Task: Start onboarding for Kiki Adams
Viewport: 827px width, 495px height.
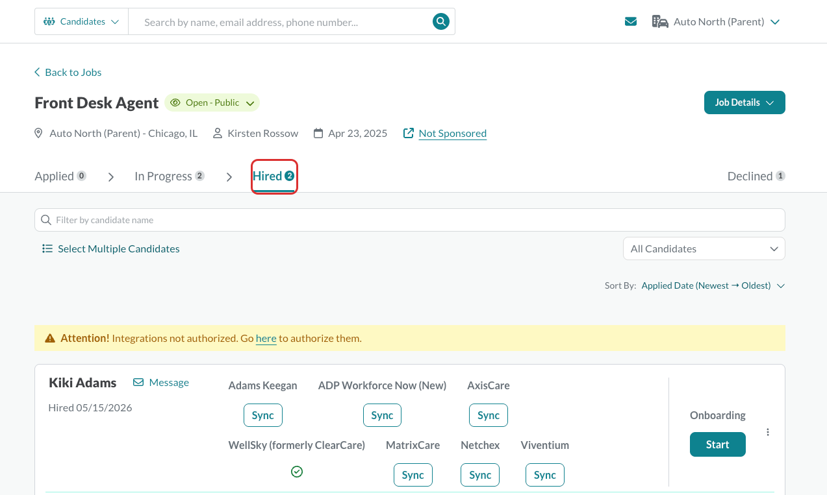Action: pos(718,444)
